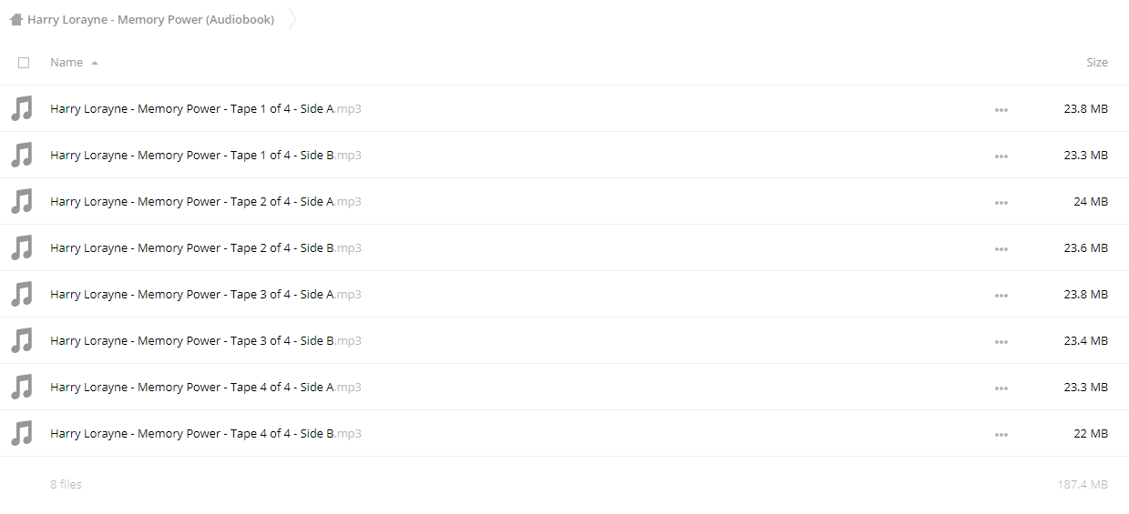The width and height of the screenshot is (1129, 514).
Task: Open Tape 1 of 4 Side B file
Action: (206, 156)
